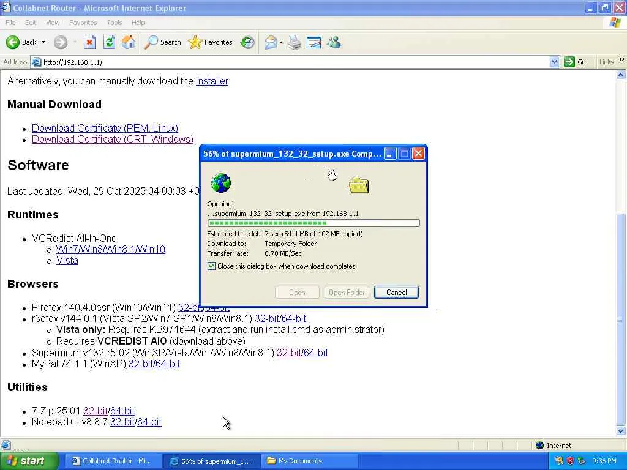Download r3dfox 64-bit link
This screenshot has width=627, height=470.
[x=293, y=318]
